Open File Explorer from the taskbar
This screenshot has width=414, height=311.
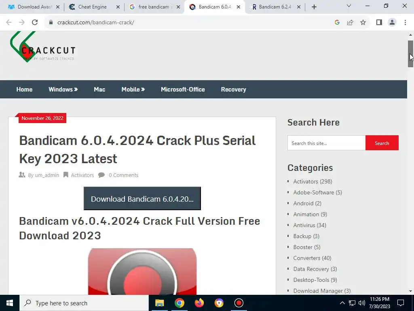tap(159, 303)
